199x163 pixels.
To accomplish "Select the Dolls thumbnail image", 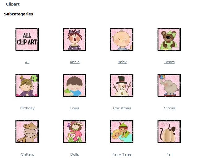I will (x=74, y=132).
